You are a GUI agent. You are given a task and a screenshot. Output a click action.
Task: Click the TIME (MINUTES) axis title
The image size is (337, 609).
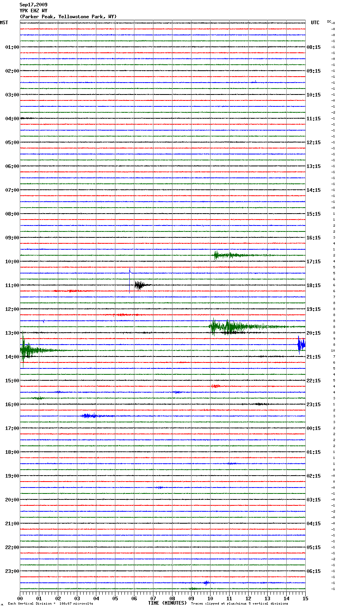167,603
